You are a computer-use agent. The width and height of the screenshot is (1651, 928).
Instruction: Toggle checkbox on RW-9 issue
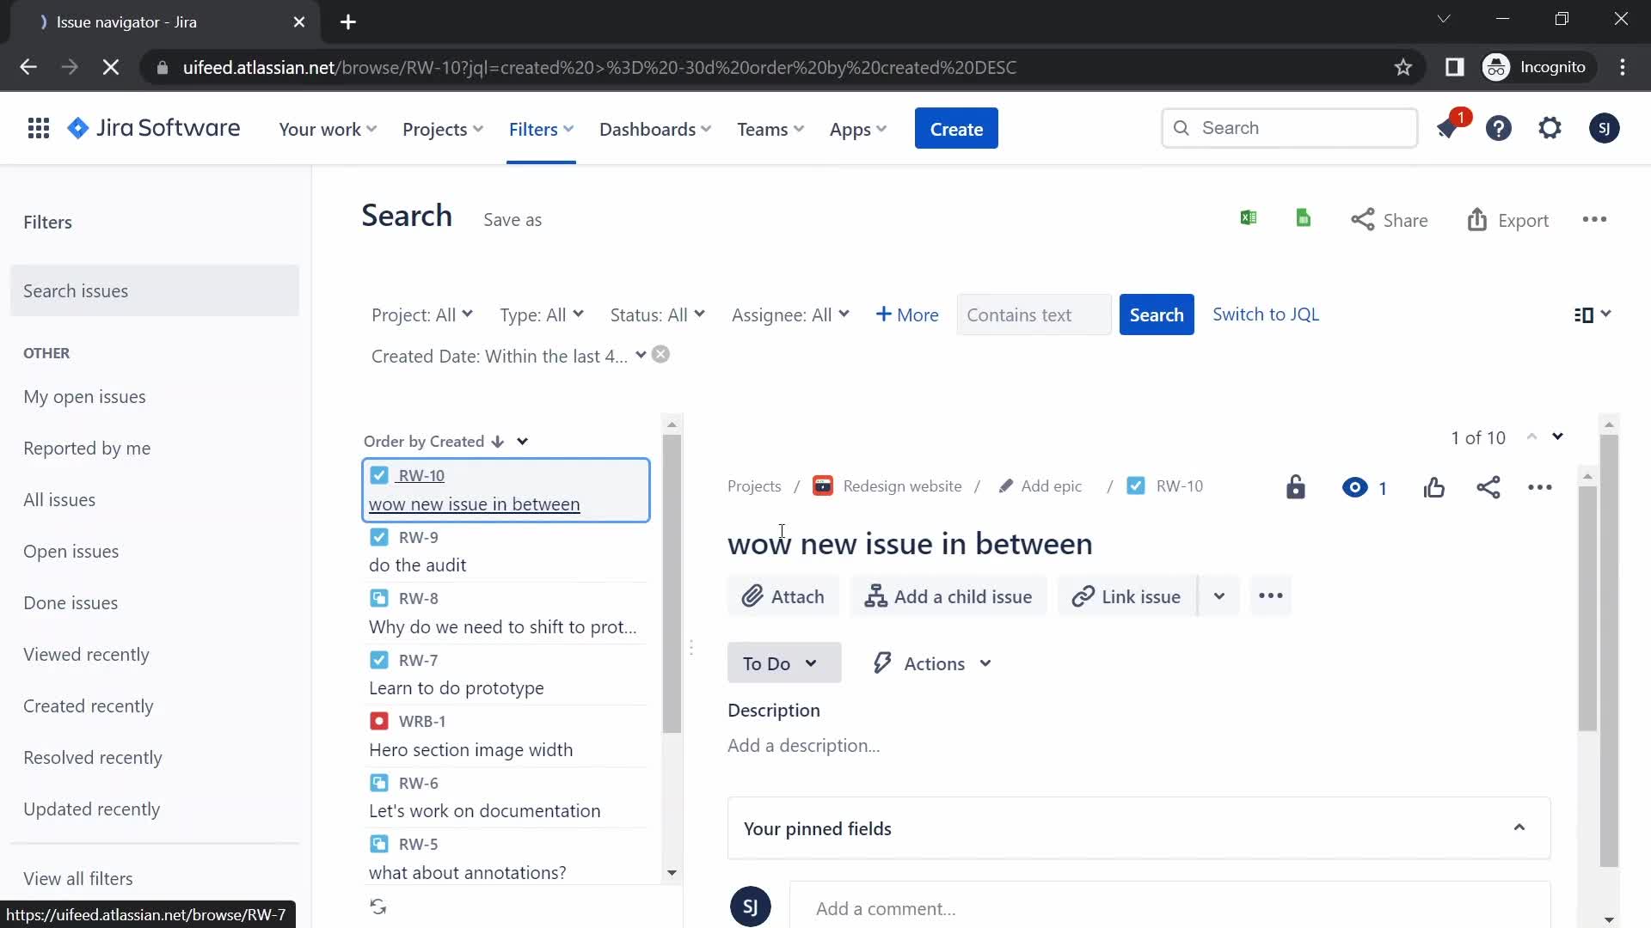click(x=377, y=537)
